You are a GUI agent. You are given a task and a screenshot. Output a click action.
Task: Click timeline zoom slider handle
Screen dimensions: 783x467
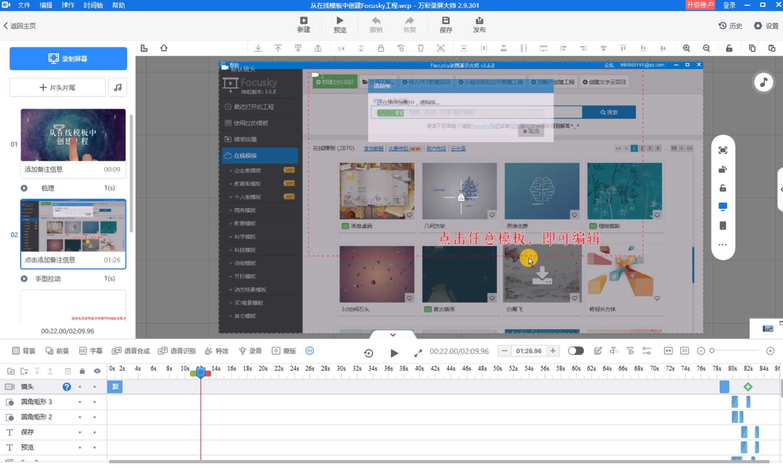(712, 351)
